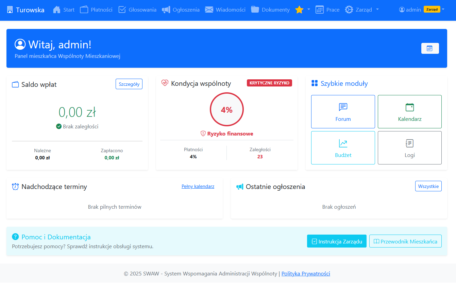Open the Logi quick module

tap(410, 148)
